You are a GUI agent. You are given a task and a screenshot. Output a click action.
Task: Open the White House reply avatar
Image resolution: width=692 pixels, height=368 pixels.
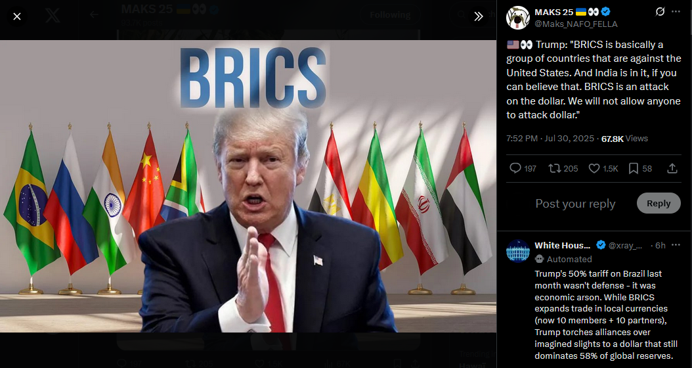click(x=517, y=251)
